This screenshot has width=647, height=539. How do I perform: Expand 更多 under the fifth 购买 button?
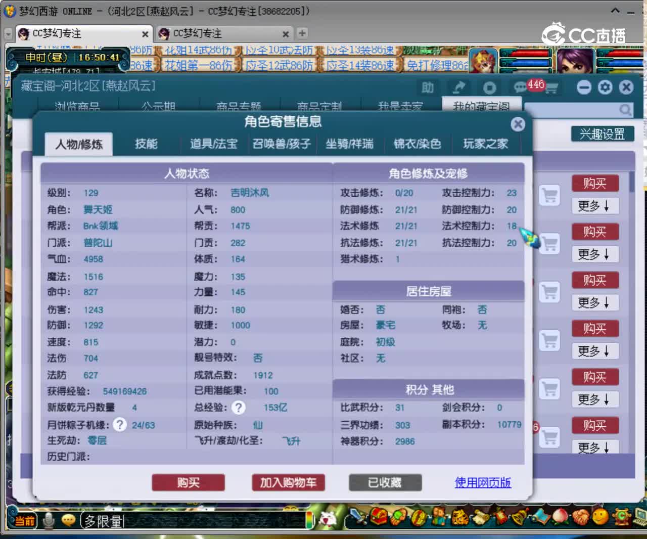(x=595, y=399)
